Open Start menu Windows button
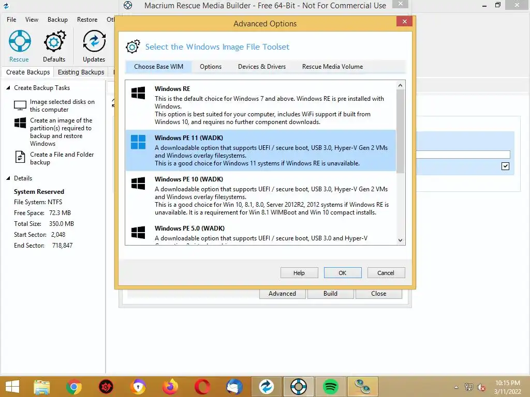The width and height of the screenshot is (530, 397). click(x=12, y=387)
